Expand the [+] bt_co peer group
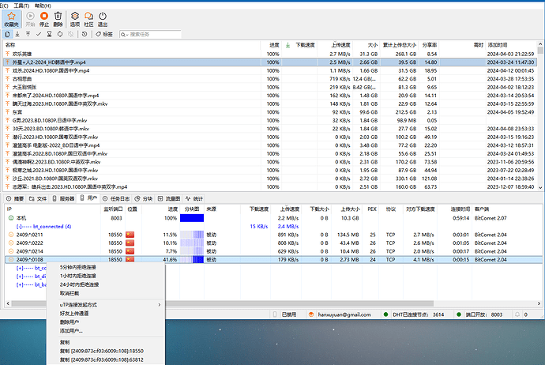 (x=20, y=268)
